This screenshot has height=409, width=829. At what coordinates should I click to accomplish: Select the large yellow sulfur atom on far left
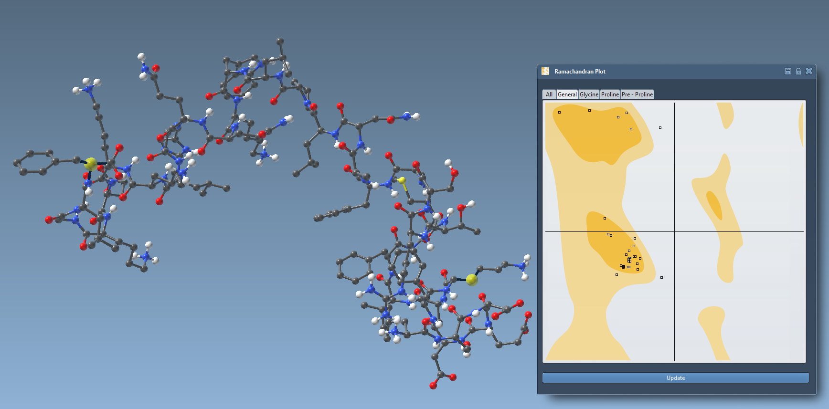point(90,164)
